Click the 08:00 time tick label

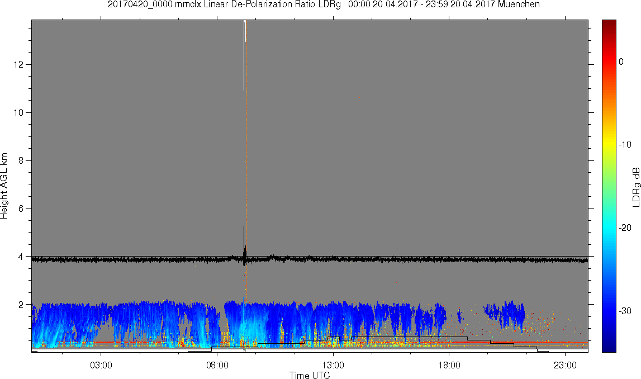tap(217, 365)
